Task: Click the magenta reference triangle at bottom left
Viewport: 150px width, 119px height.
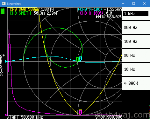Action: (x=6, y=115)
